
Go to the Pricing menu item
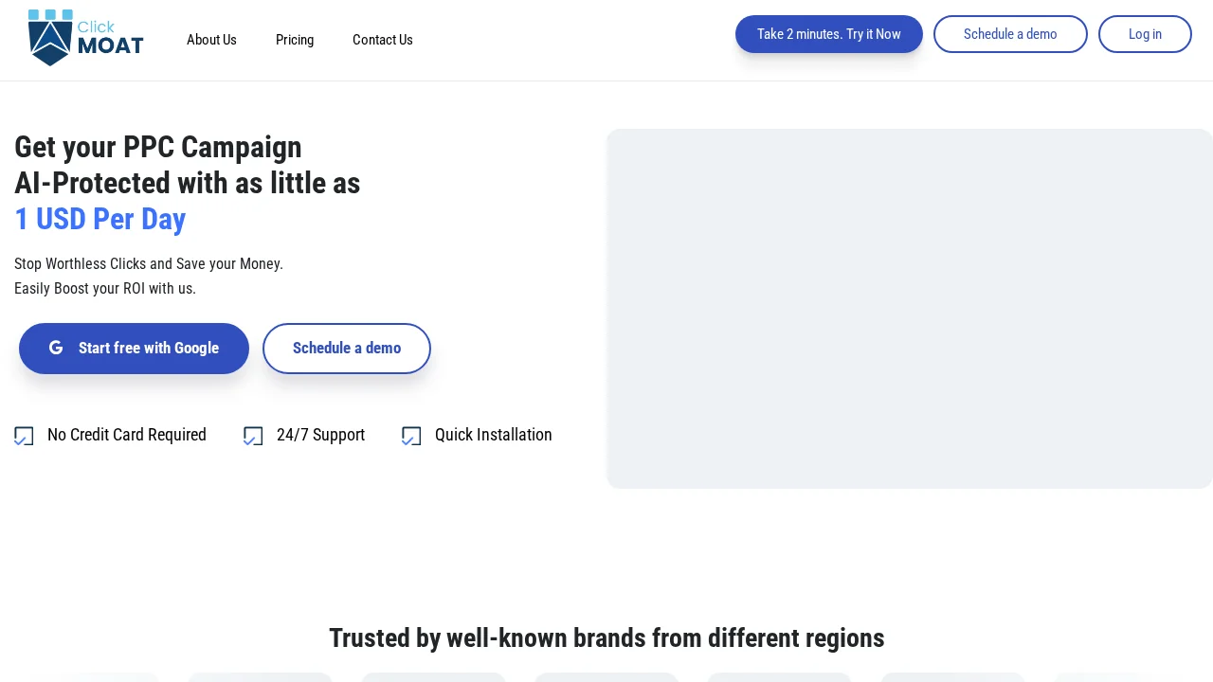pos(295,40)
